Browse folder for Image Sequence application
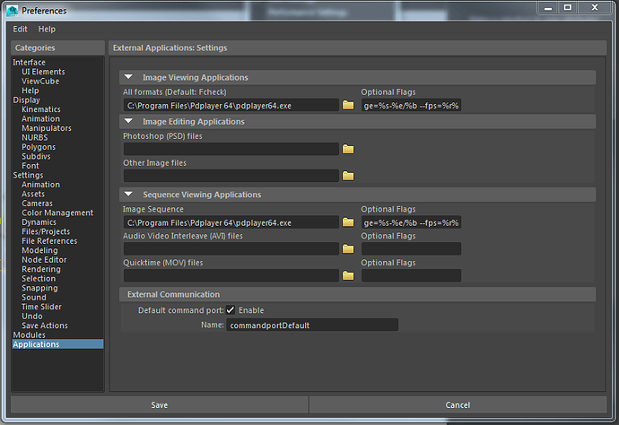 pyautogui.click(x=348, y=222)
